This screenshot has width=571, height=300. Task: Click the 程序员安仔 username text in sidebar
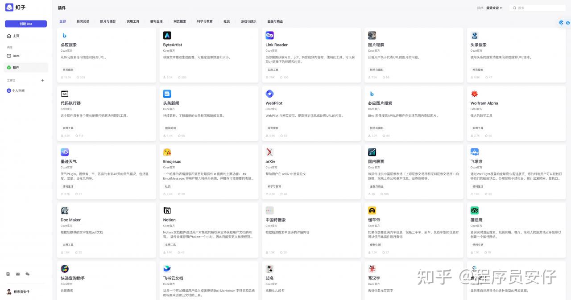(x=21, y=292)
